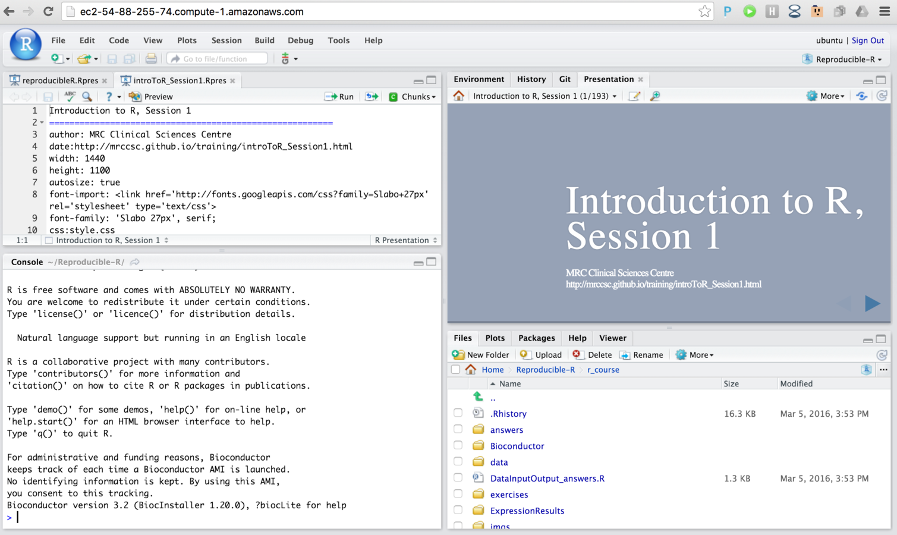Go to presentation home slide icon
Image resolution: width=897 pixels, height=535 pixels.
pos(459,96)
